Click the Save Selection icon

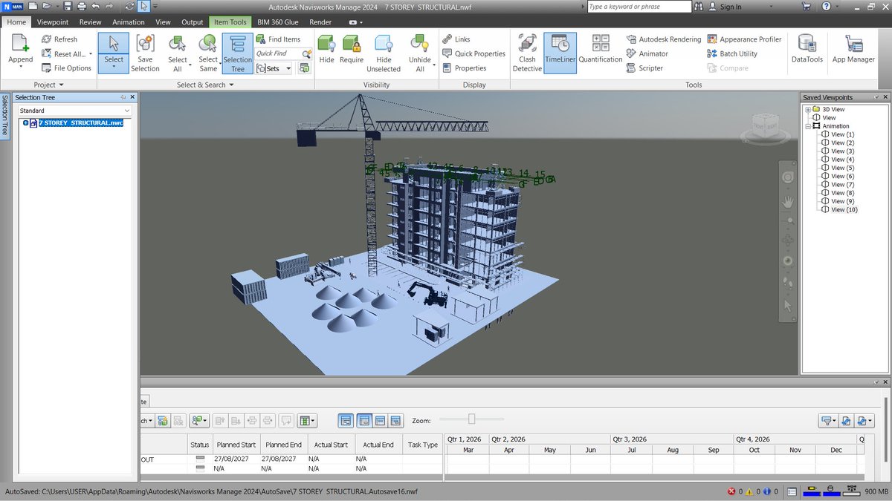145,43
